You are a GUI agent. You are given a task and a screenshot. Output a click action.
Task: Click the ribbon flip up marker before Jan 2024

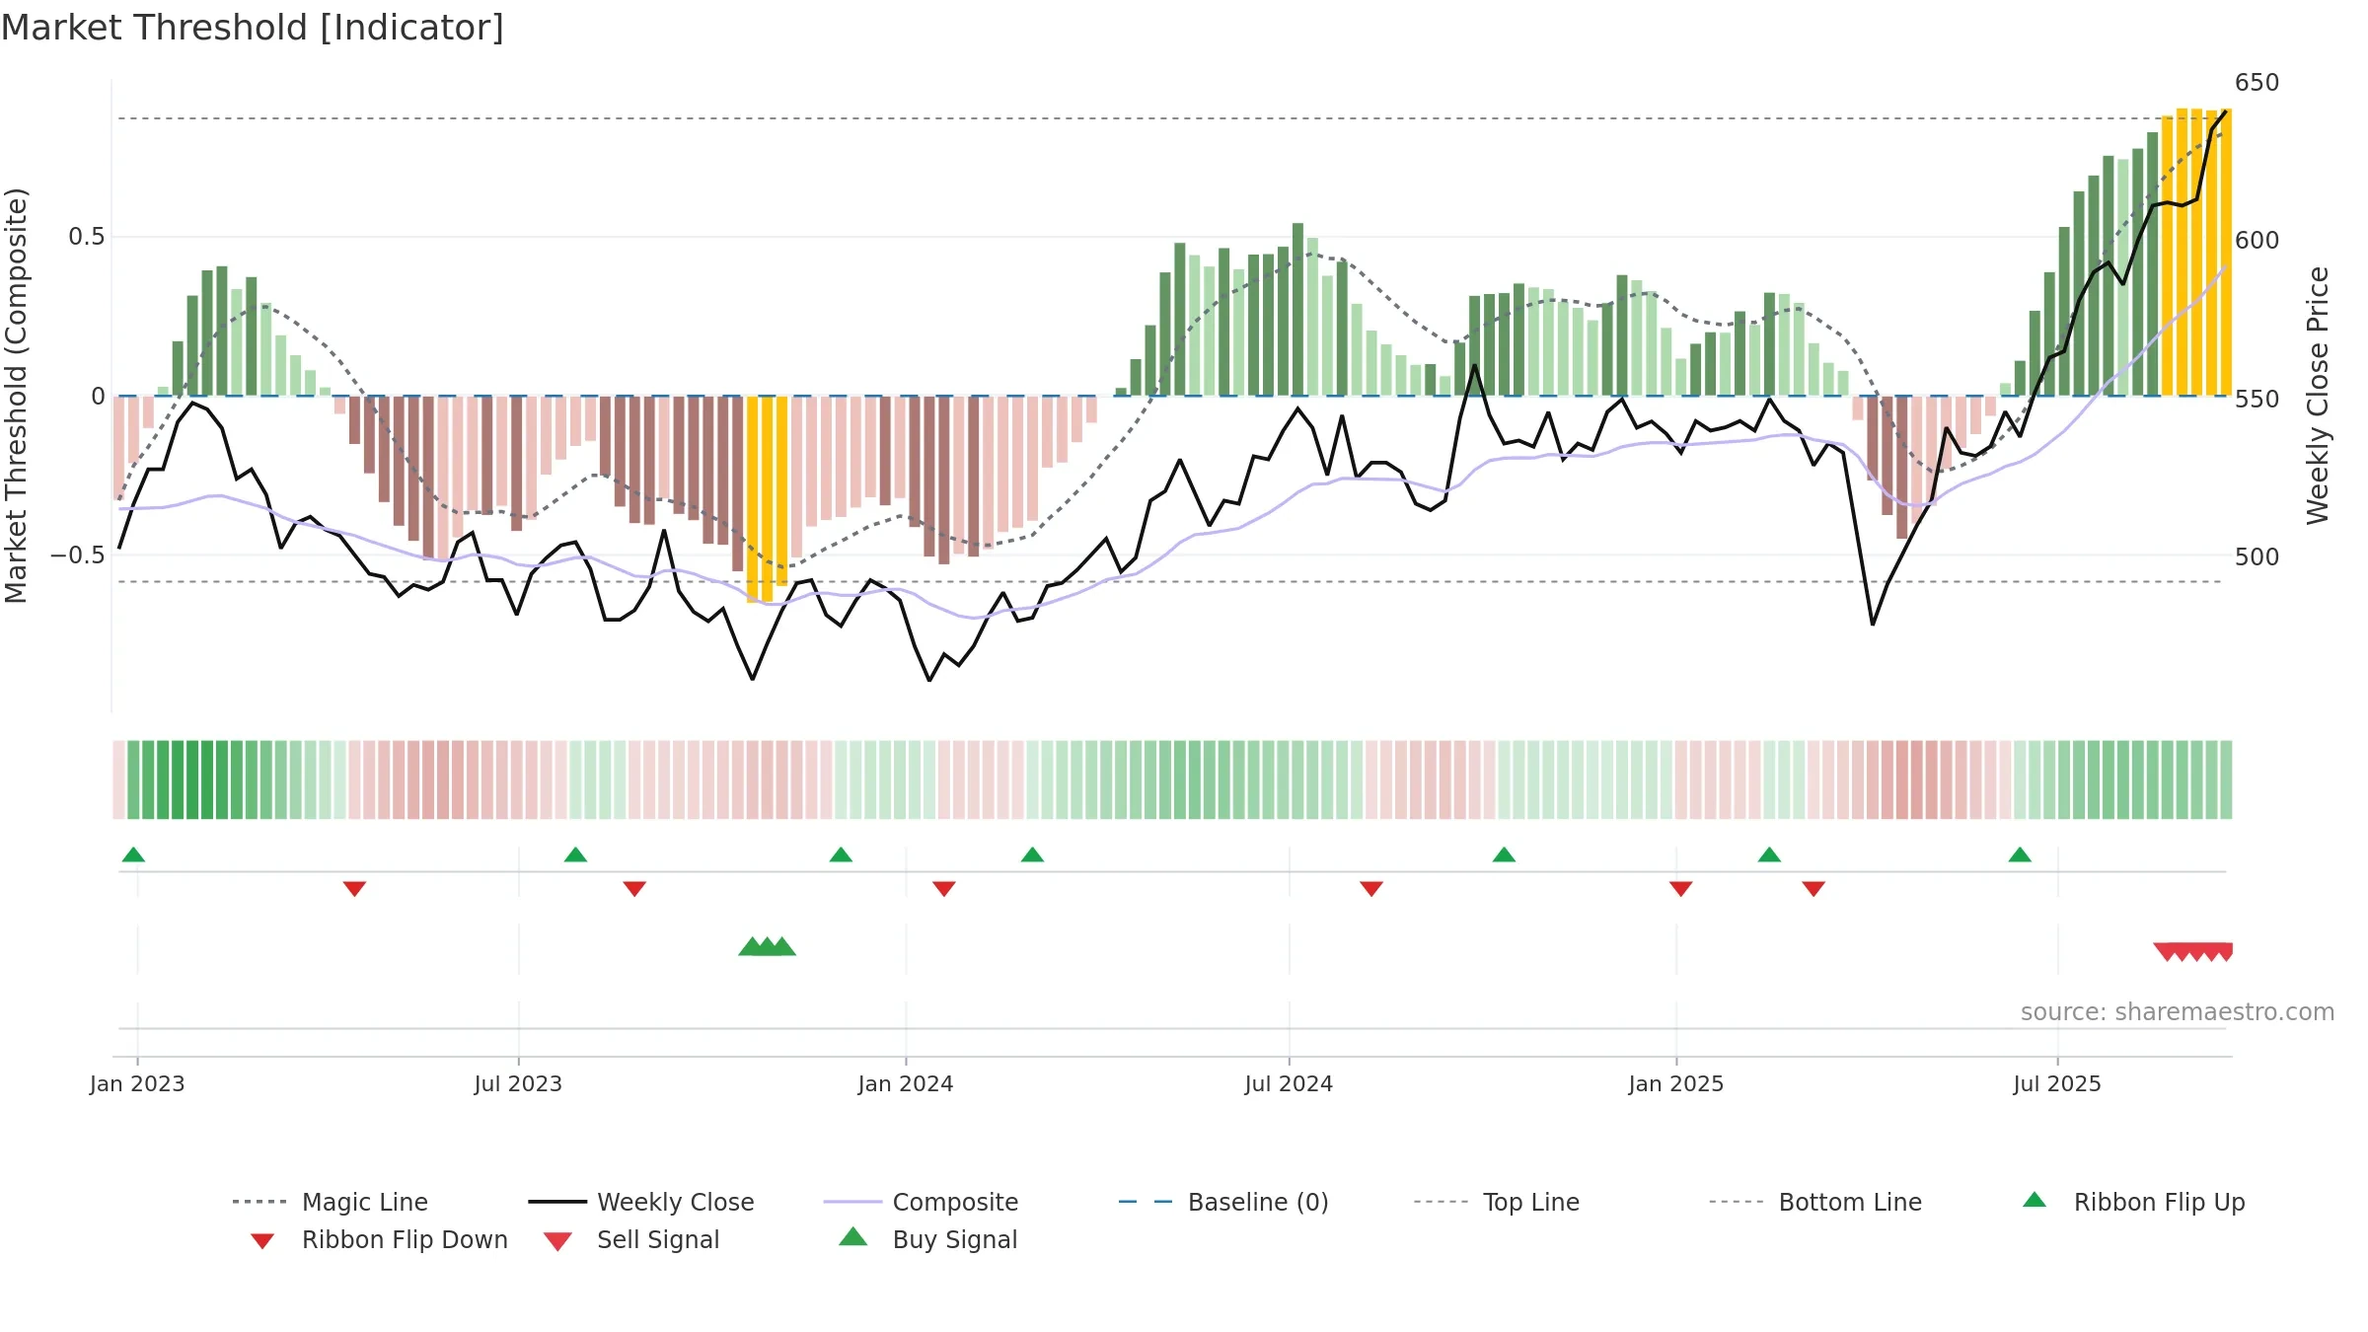point(841,854)
